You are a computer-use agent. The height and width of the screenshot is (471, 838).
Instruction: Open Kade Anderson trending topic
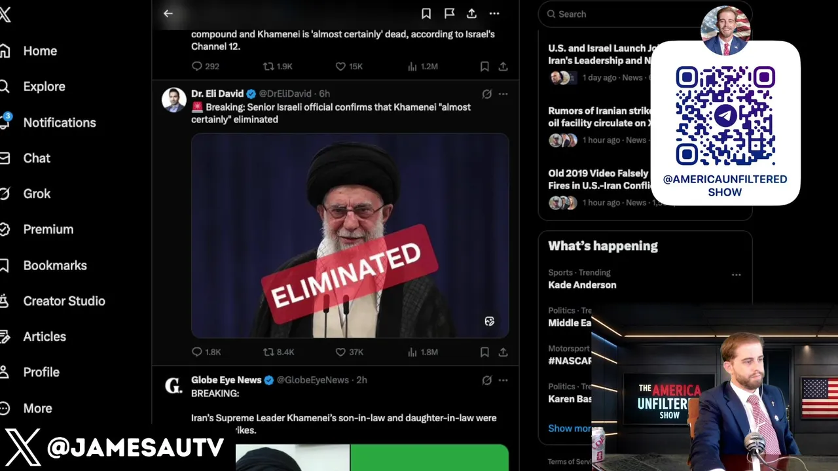point(582,285)
